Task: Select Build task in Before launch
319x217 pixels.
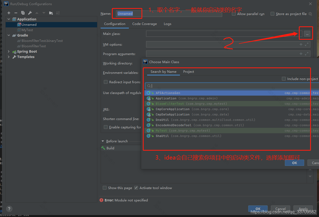Action: [x=121, y=148]
